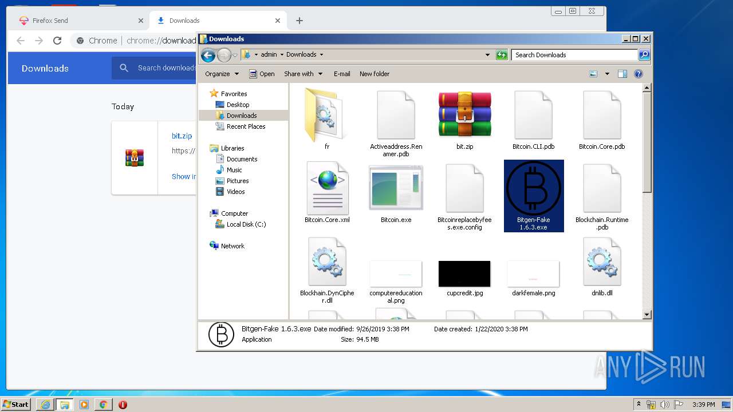733x412 pixels.
Task: Open Chrome from taskbar
Action: tap(103, 405)
